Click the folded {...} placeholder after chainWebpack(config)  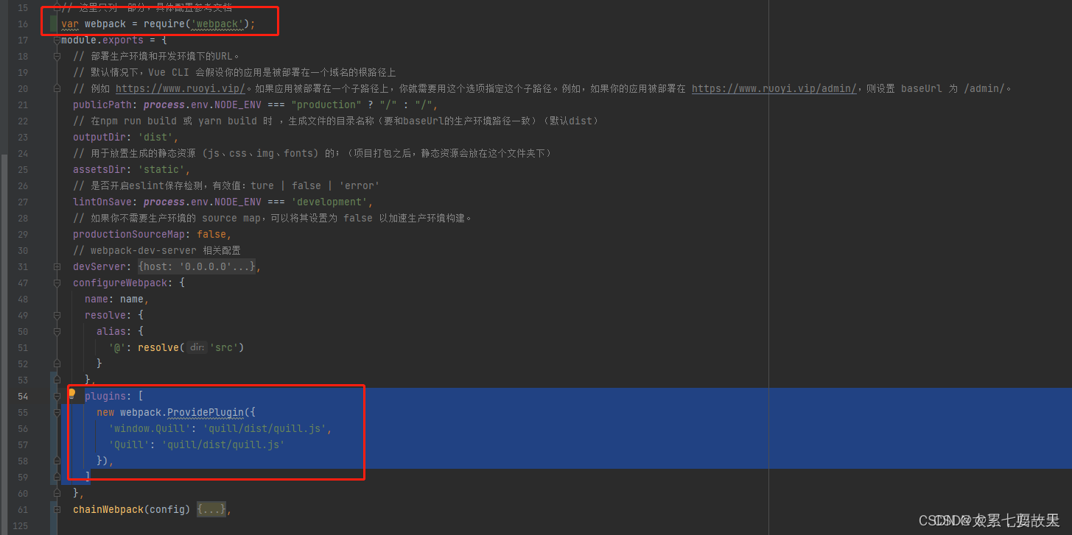click(x=211, y=509)
